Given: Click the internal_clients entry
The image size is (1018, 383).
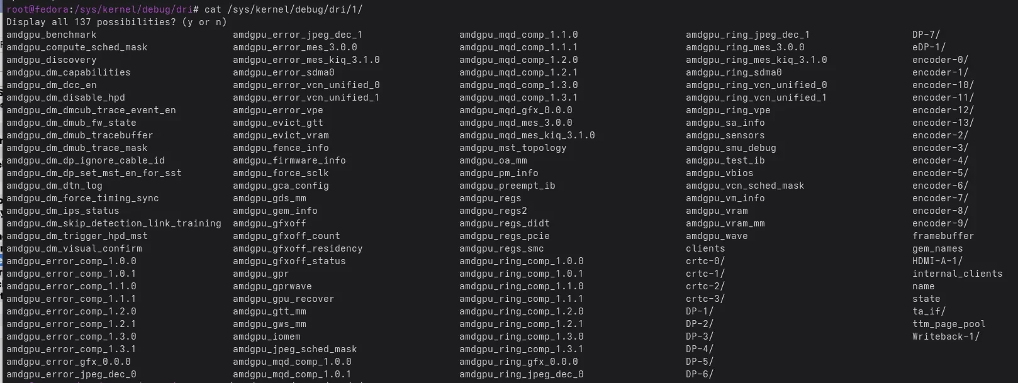Looking at the screenshot, I should point(957,274).
